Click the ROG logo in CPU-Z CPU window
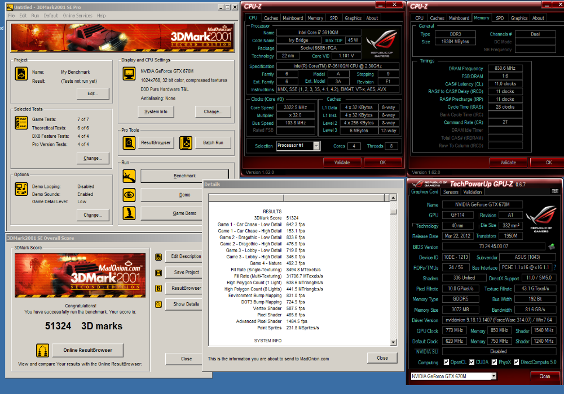The height and width of the screenshot is (394, 564). [x=382, y=43]
